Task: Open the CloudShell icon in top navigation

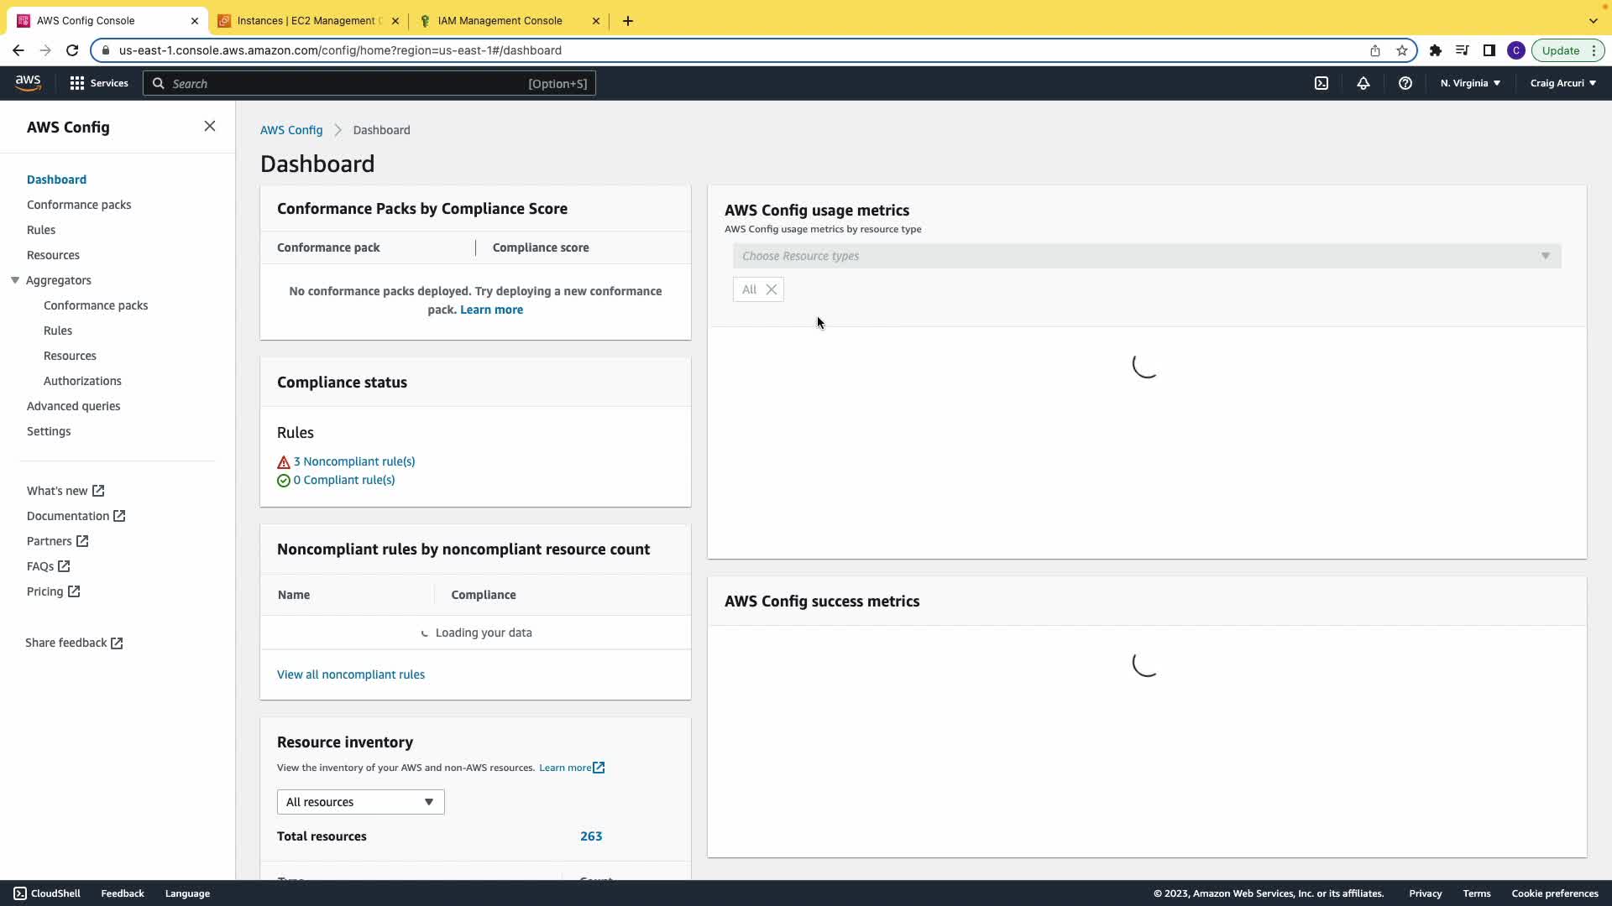Action: pos(1322,83)
